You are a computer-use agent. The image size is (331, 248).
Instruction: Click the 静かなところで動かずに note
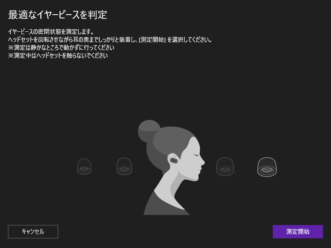pyautogui.click(x=61, y=48)
